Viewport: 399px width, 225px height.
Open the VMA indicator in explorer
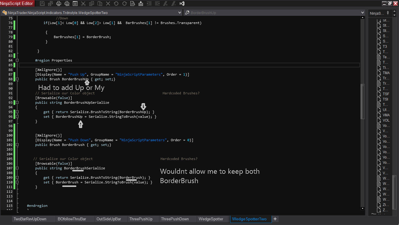[386, 115]
